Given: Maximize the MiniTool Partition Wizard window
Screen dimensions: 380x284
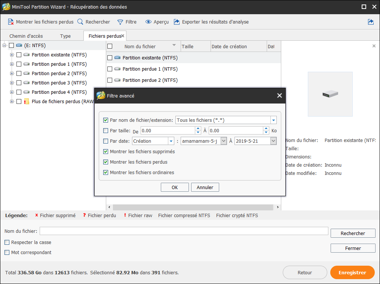Looking at the screenshot, I should point(364,7).
